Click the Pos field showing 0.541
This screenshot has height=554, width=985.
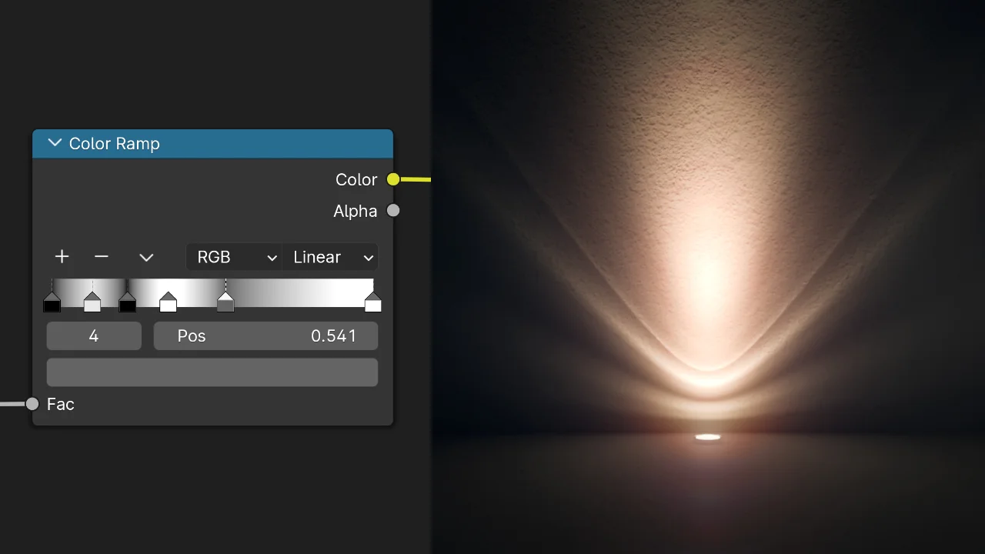click(265, 336)
